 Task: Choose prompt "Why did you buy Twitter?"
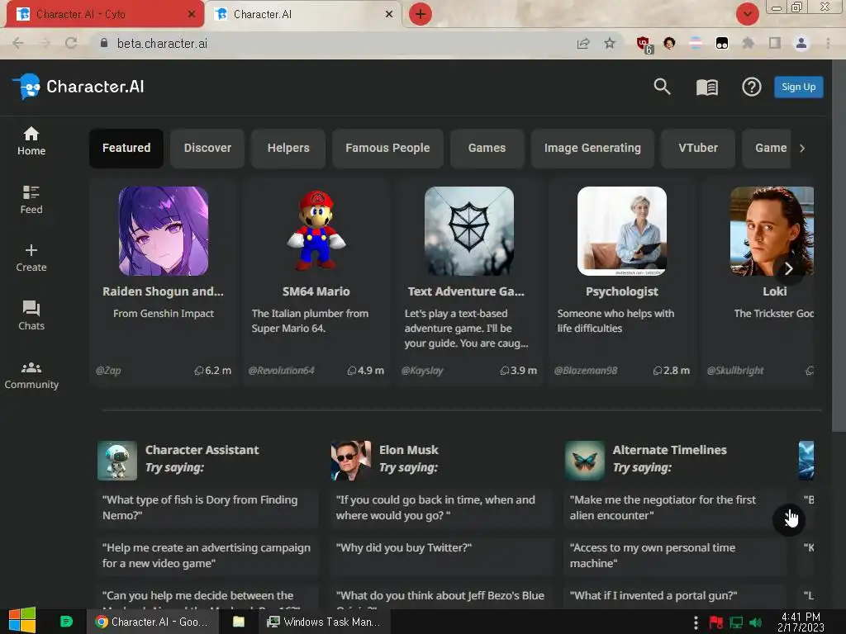[x=441, y=556]
